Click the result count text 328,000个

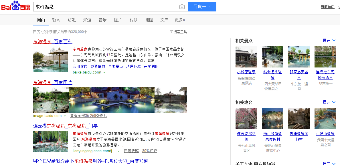tap(79, 32)
